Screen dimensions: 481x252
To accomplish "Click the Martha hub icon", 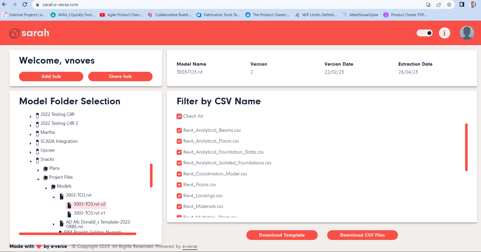I will (x=37, y=133).
